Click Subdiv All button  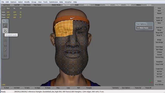click(x=159, y=20)
